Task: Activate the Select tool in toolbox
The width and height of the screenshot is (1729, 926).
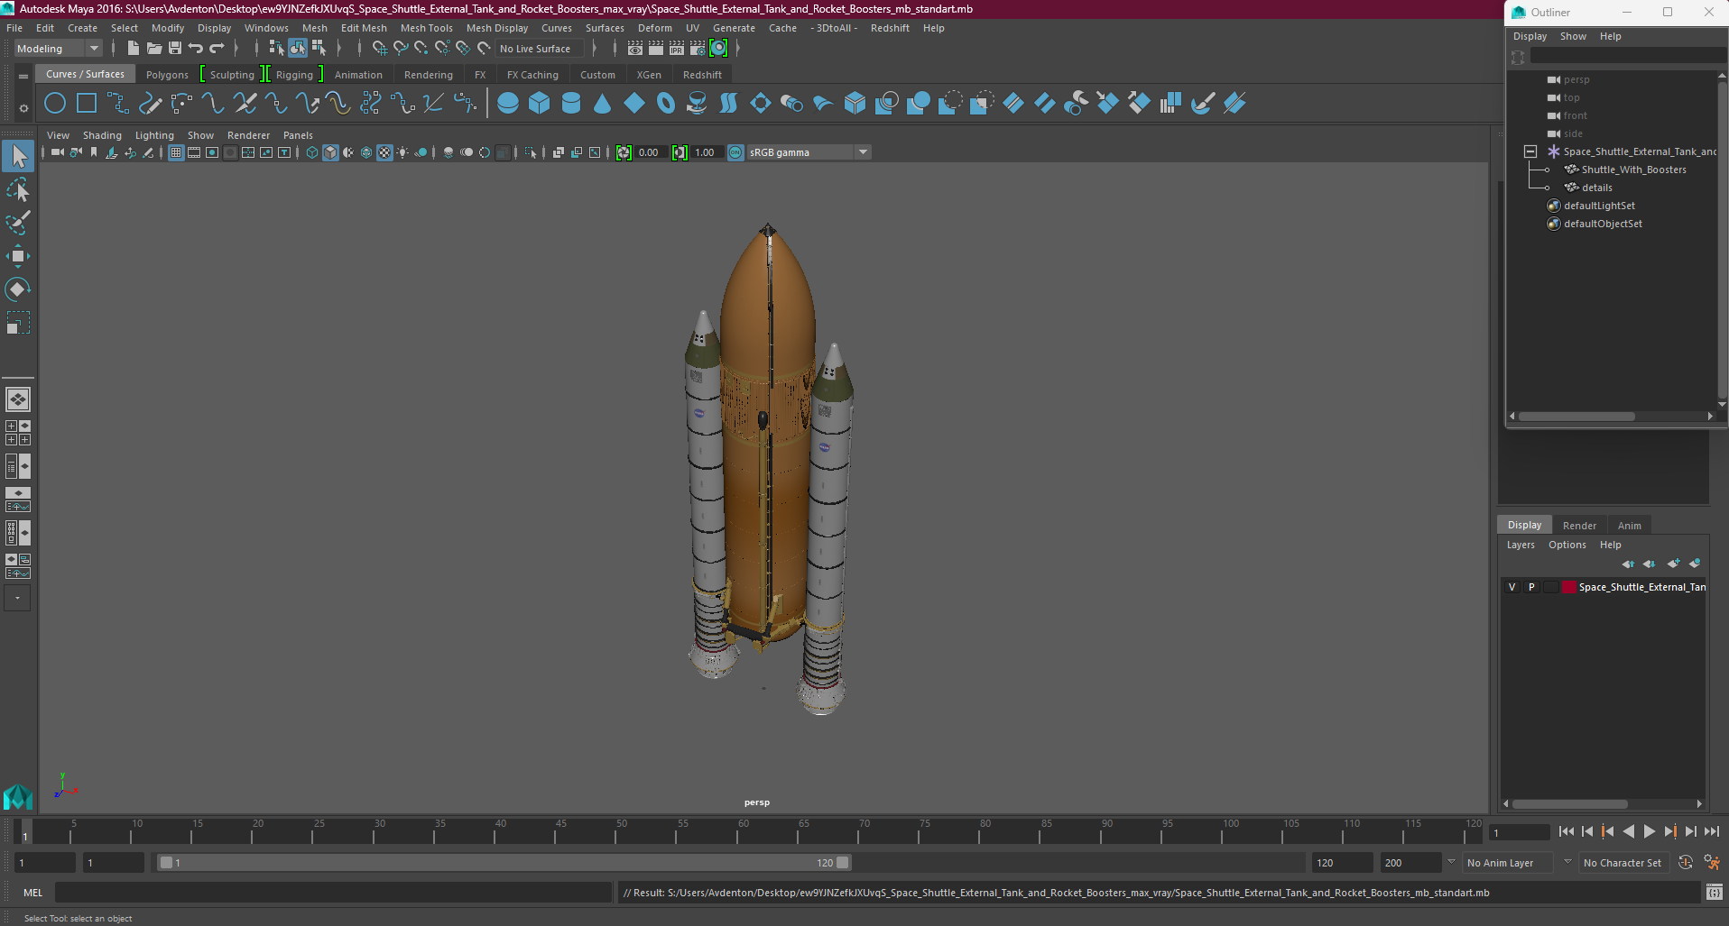Action: coord(18,157)
